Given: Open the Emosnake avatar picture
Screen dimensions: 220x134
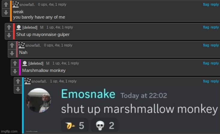Looking at the screenshot, I should (39, 100).
